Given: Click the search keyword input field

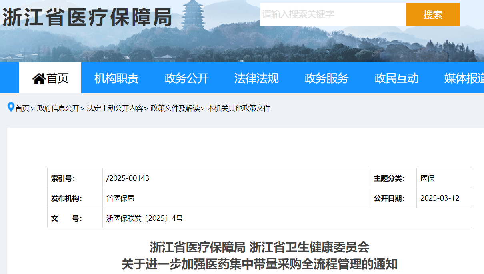Looking at the screenshot, I should 333,14.
